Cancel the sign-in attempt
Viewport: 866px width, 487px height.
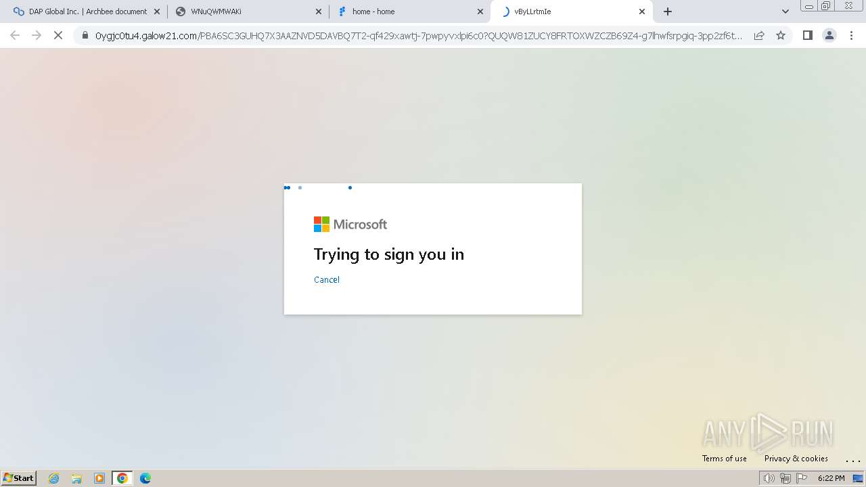327,279
